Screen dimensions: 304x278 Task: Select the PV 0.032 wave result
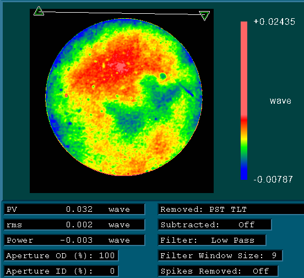point(74,210)
